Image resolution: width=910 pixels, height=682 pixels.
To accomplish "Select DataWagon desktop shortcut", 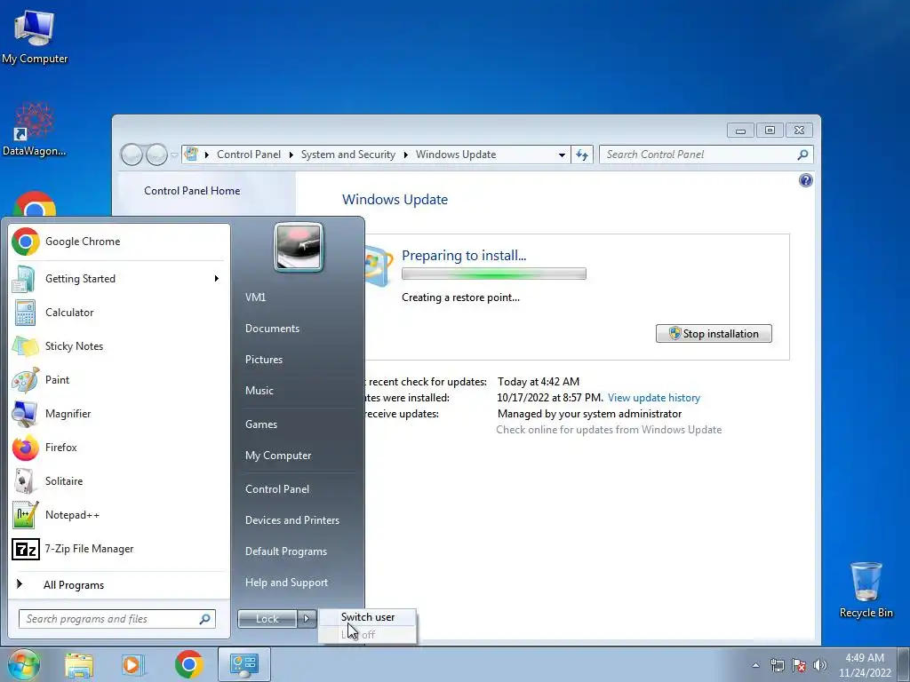I will [x=35, y=129].
